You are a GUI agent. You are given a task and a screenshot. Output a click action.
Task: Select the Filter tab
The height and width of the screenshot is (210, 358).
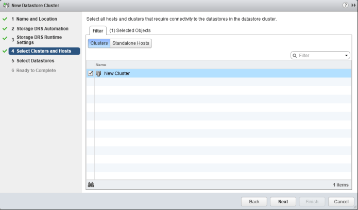tap(97, 30)
